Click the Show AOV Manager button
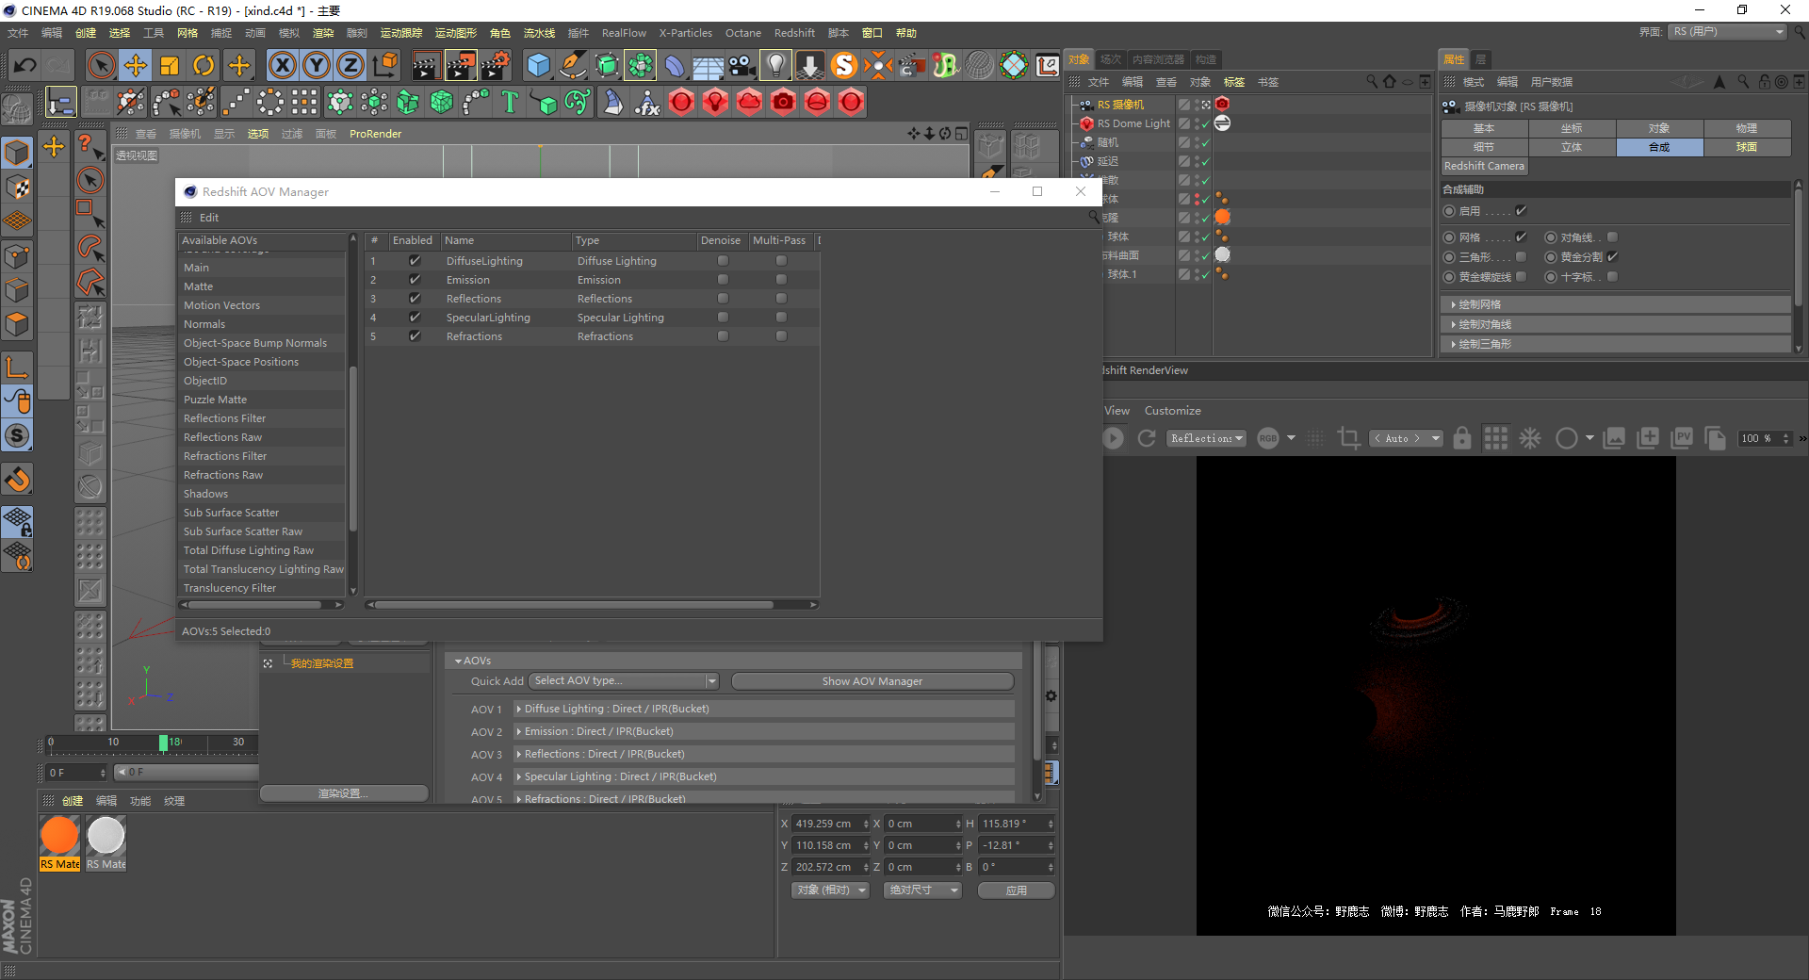 pos(872,681)
